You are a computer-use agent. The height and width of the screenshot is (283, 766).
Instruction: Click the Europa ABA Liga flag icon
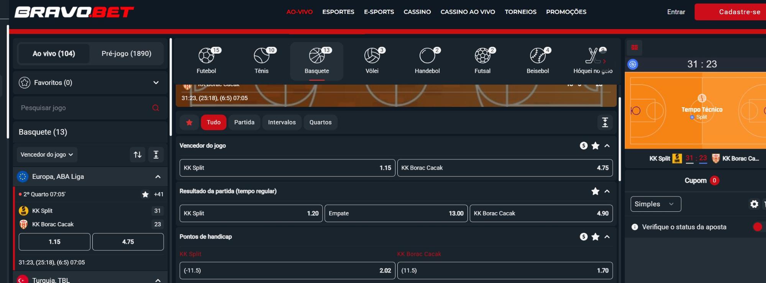23,177
